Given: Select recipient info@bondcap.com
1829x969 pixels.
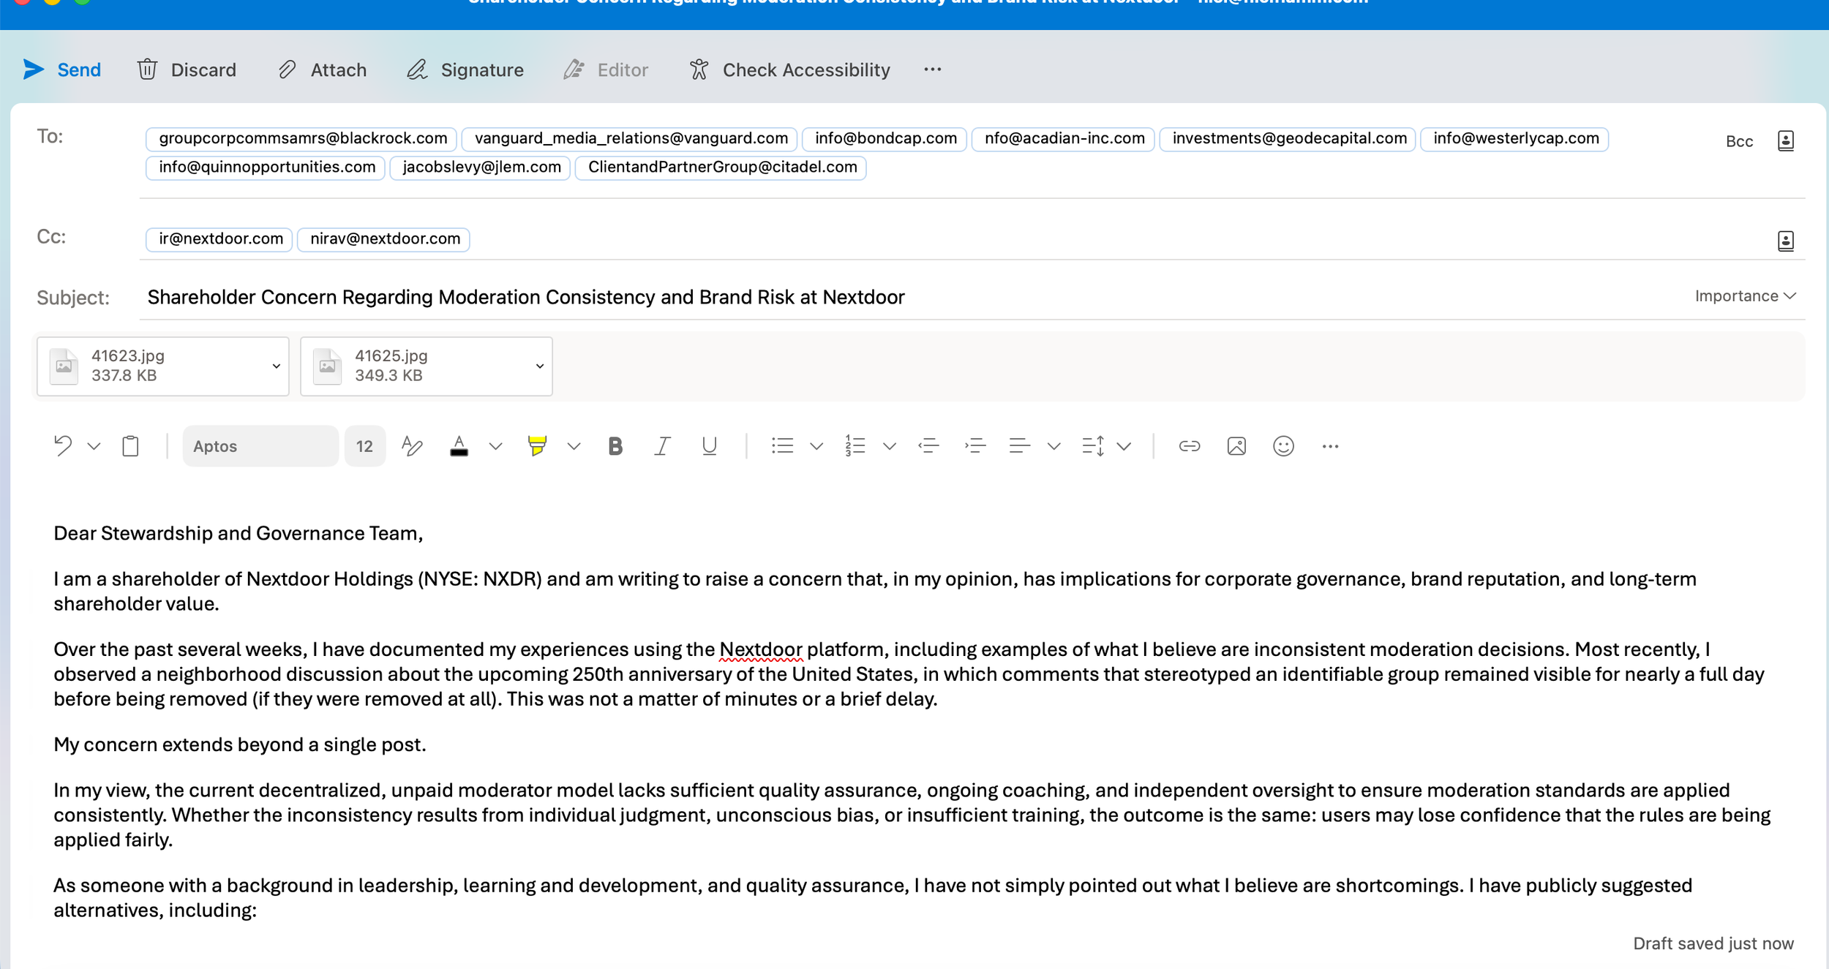Looking at the screenshot, I should pyautogui.click(x=885, y=138).
